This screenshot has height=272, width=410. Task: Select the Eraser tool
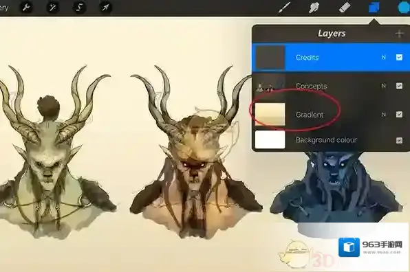[x=345, y=8]
